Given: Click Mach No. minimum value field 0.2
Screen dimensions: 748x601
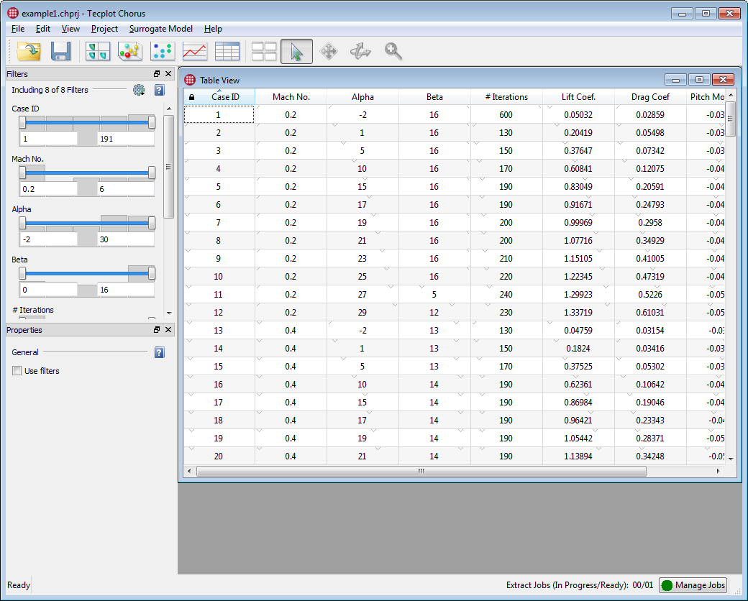Looking at the screenshot, I should (x=48, y=189).
